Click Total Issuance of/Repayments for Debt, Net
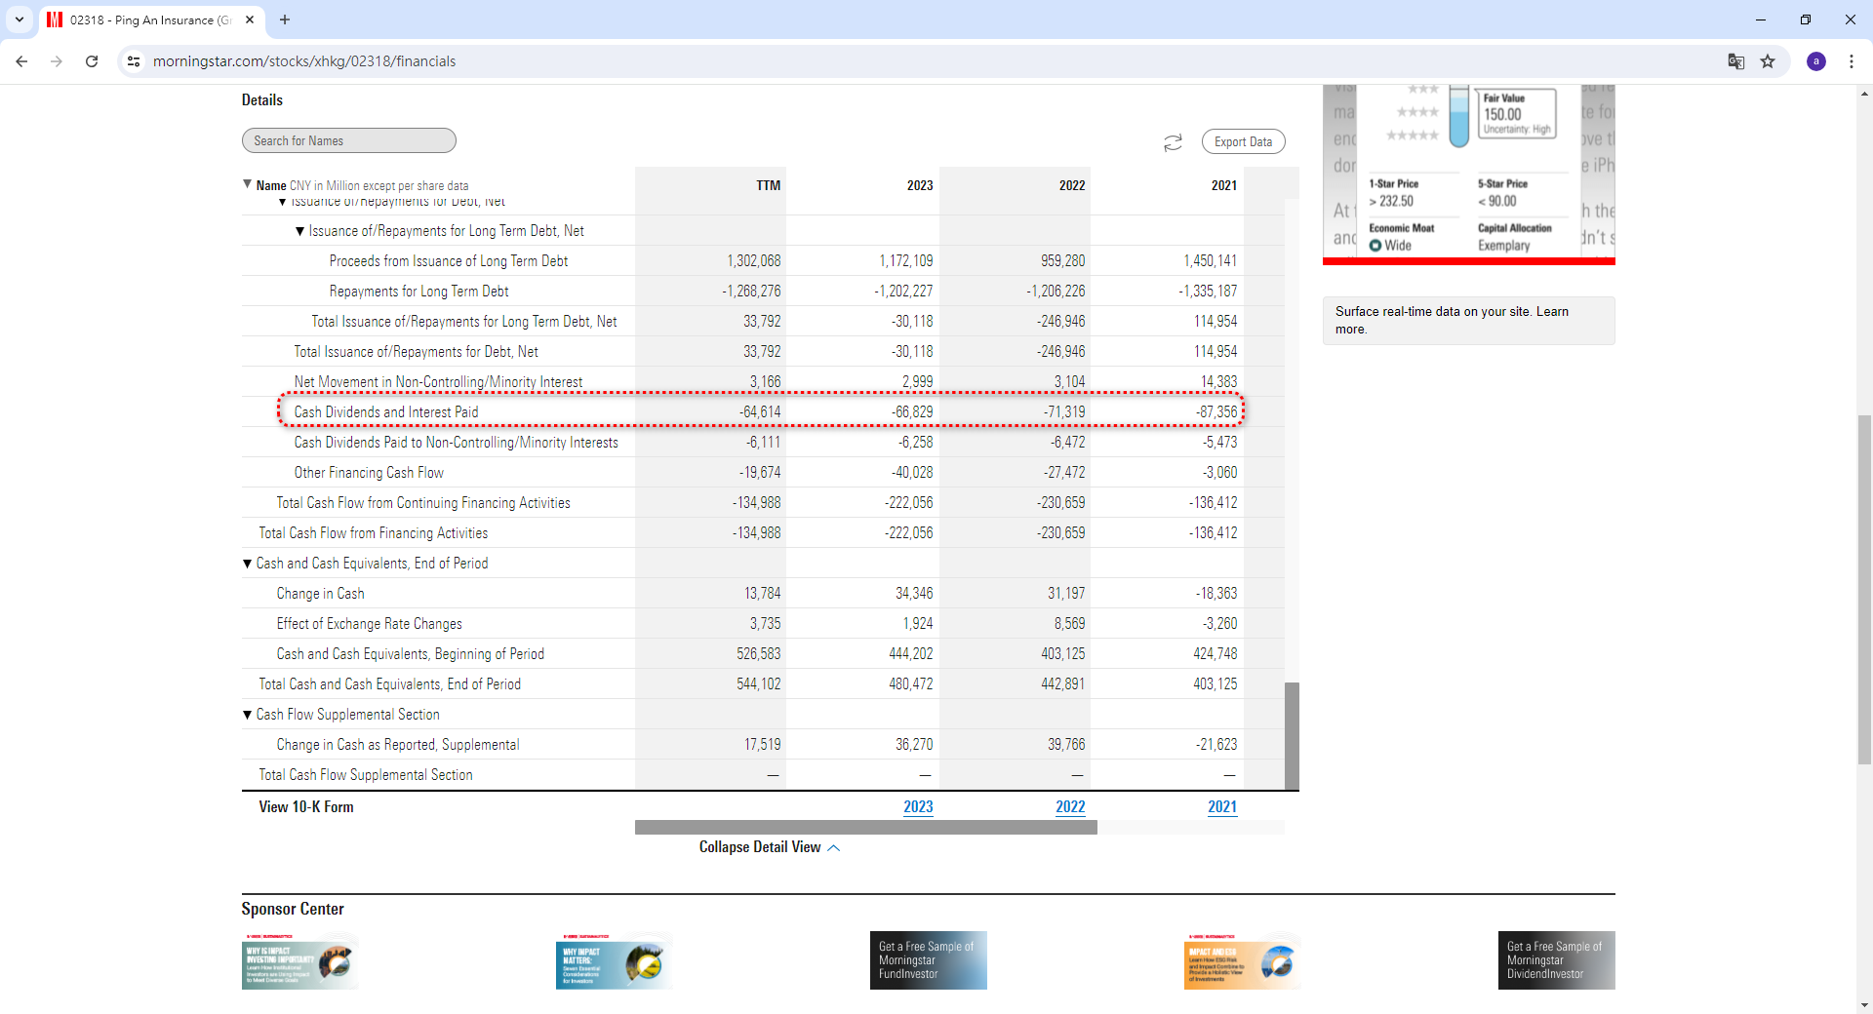The width and height of the screenshot is (1873, 1014). (x=416, y=352)
